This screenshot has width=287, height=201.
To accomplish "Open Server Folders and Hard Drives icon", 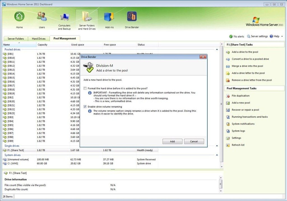I will (87, 16).
